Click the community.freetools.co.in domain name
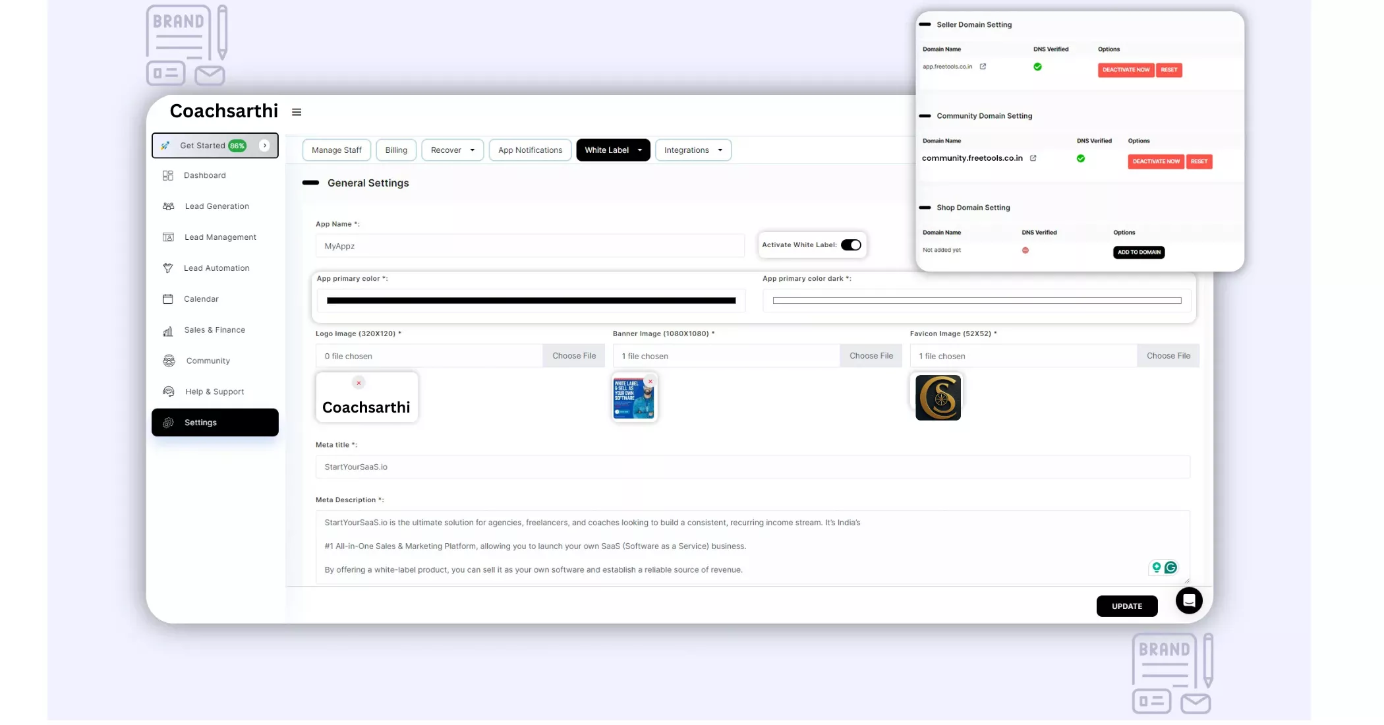The image size is (1384, 725). [x=972, y=158]
